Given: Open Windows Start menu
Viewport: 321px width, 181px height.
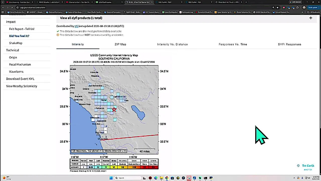Looking at the screenshot, I should tap(111, 178).
